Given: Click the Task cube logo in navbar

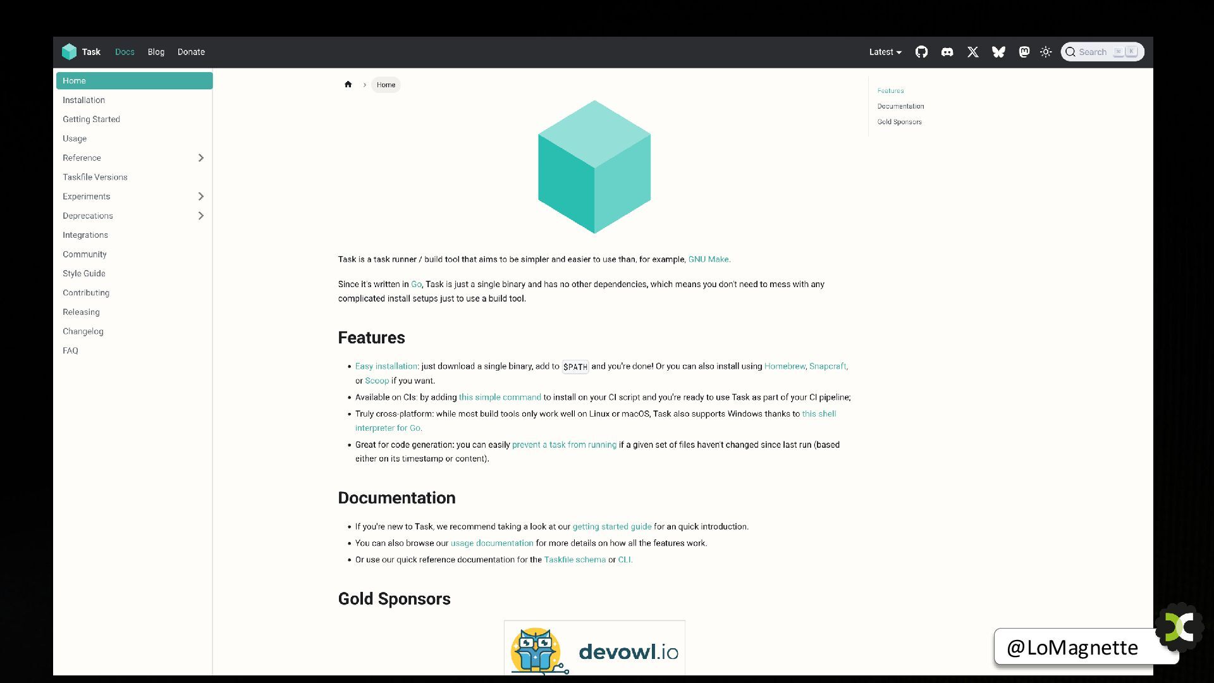Looking at the screenshot, I should 69,52.
